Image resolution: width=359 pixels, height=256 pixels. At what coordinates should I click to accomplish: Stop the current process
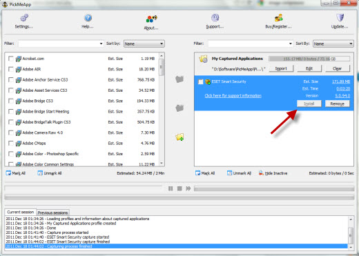[179, 188]
